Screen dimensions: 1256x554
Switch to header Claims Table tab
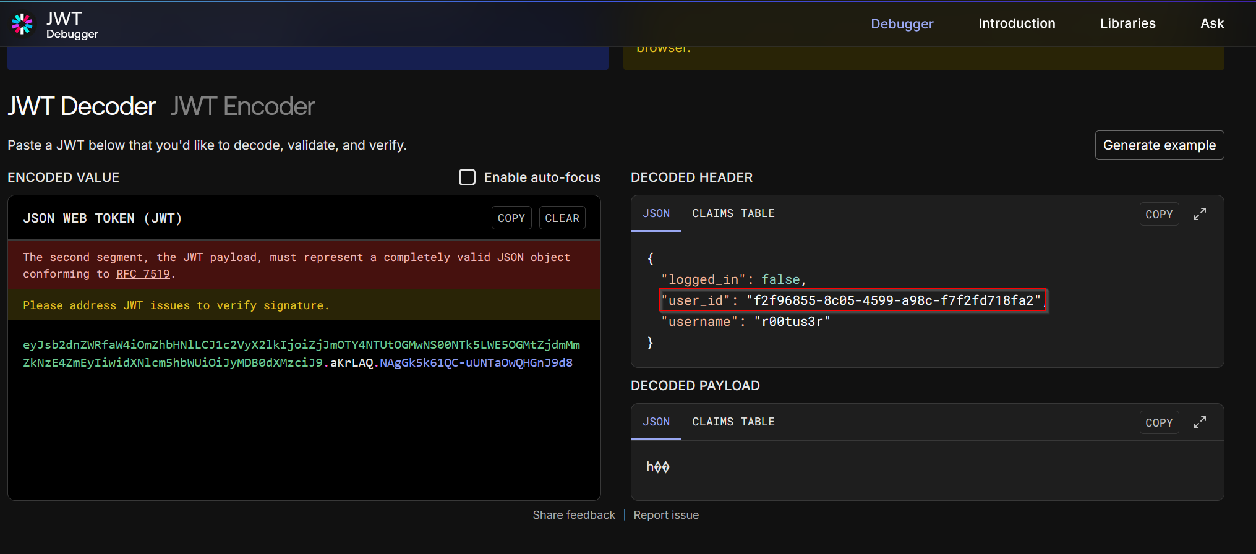pyautogui.click(x=733, y=213)
